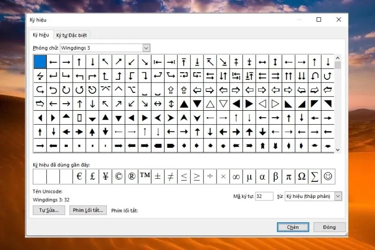This screenshot has height=250, width=375.
Task: Open the Phím Lối tắt... button
Action: tap(88, 210)
